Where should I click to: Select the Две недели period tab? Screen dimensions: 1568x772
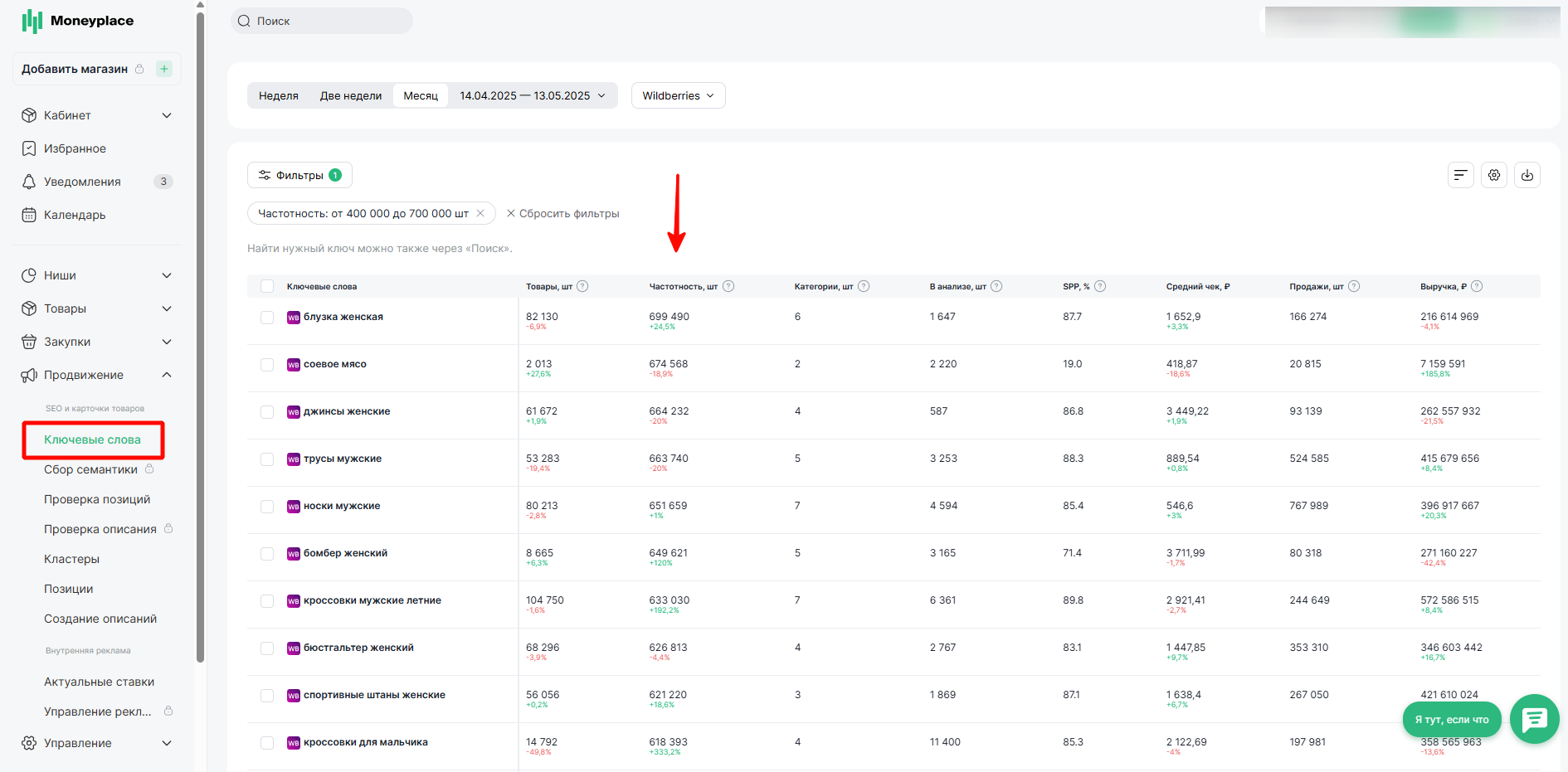pyautogui.click(x=351, y=95)
